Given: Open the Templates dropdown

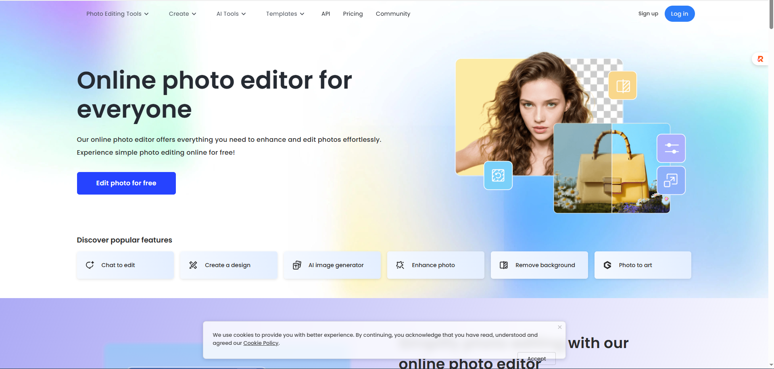Looking at the screenshot, I should pyautogui.click(x=285, y=14).
